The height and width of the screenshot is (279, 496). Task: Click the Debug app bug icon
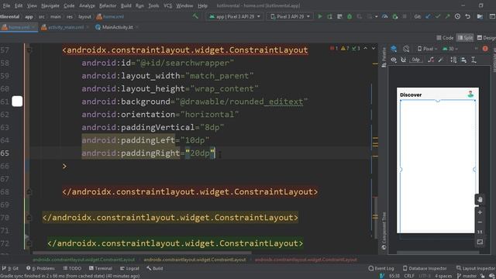350,16
